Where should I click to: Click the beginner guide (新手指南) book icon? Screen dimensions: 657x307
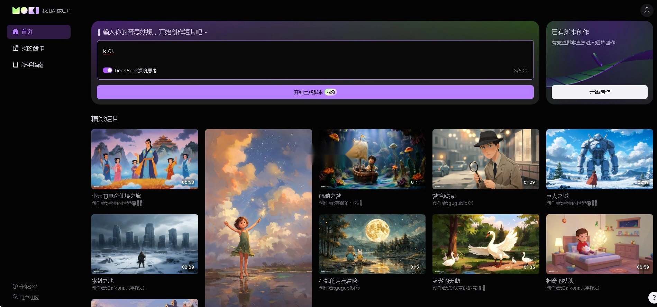pos(16,65)
